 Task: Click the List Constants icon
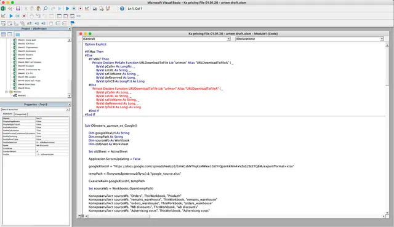point(10,23)
